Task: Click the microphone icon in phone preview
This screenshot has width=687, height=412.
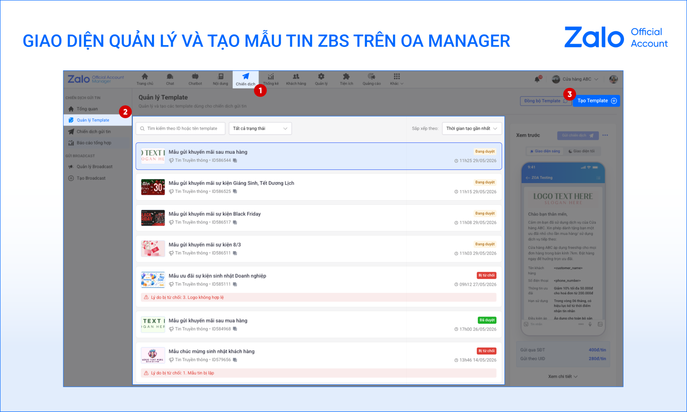Action: (x=590, y=324)
